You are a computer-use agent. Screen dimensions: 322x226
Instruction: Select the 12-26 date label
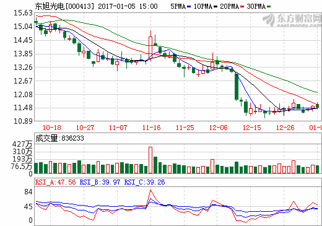285,128
